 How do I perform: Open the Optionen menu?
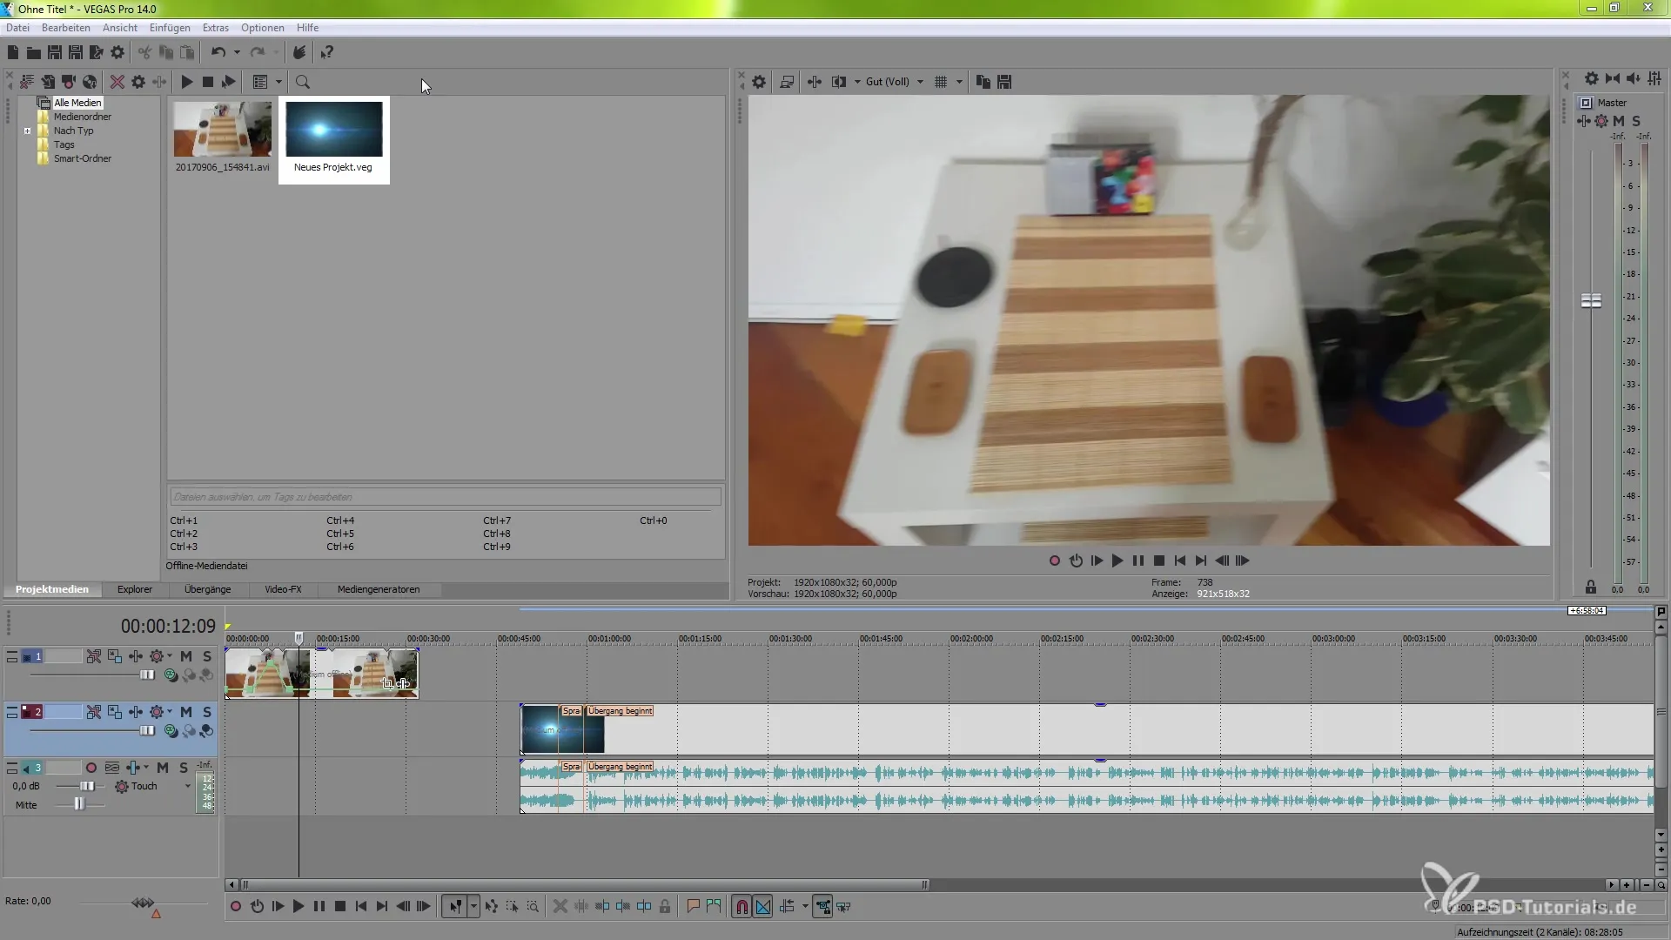pyautogui.click(x=263, y=28)
